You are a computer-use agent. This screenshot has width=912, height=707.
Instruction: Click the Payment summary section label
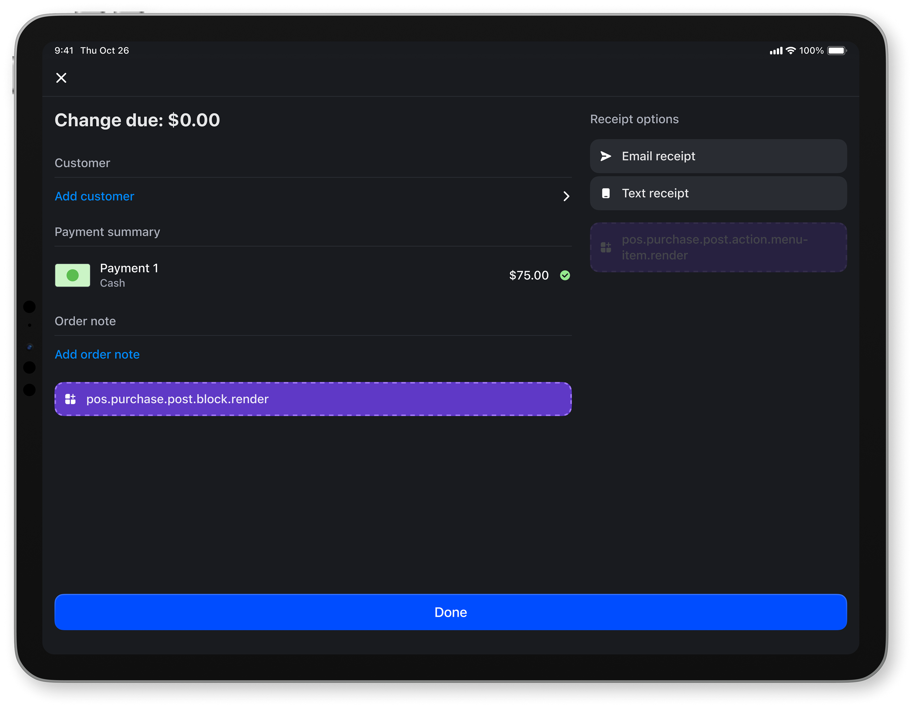[107, 232]
